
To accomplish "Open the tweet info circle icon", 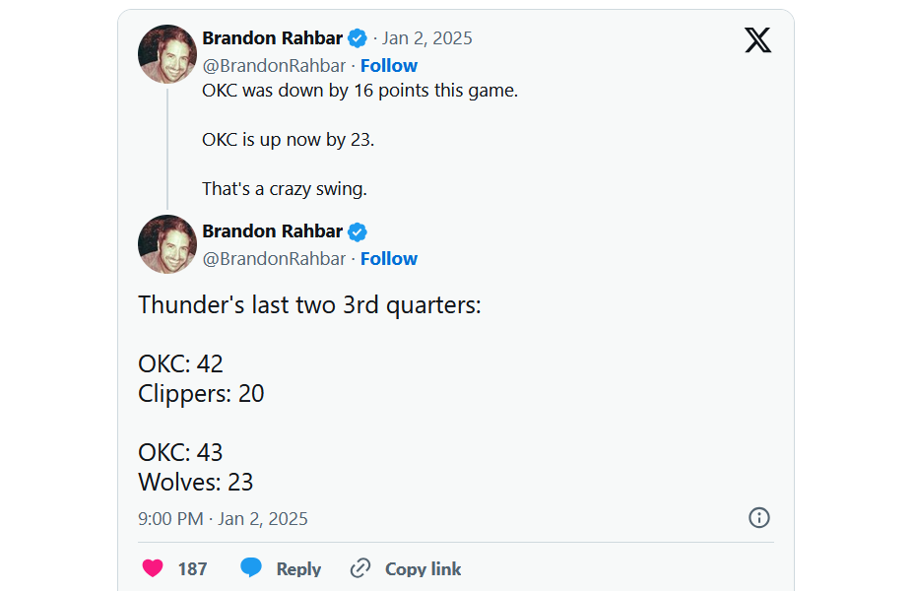I will tap(758, 518).
